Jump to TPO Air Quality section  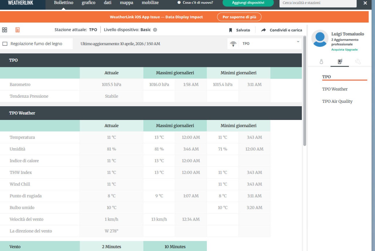click(x=337, y=102)
